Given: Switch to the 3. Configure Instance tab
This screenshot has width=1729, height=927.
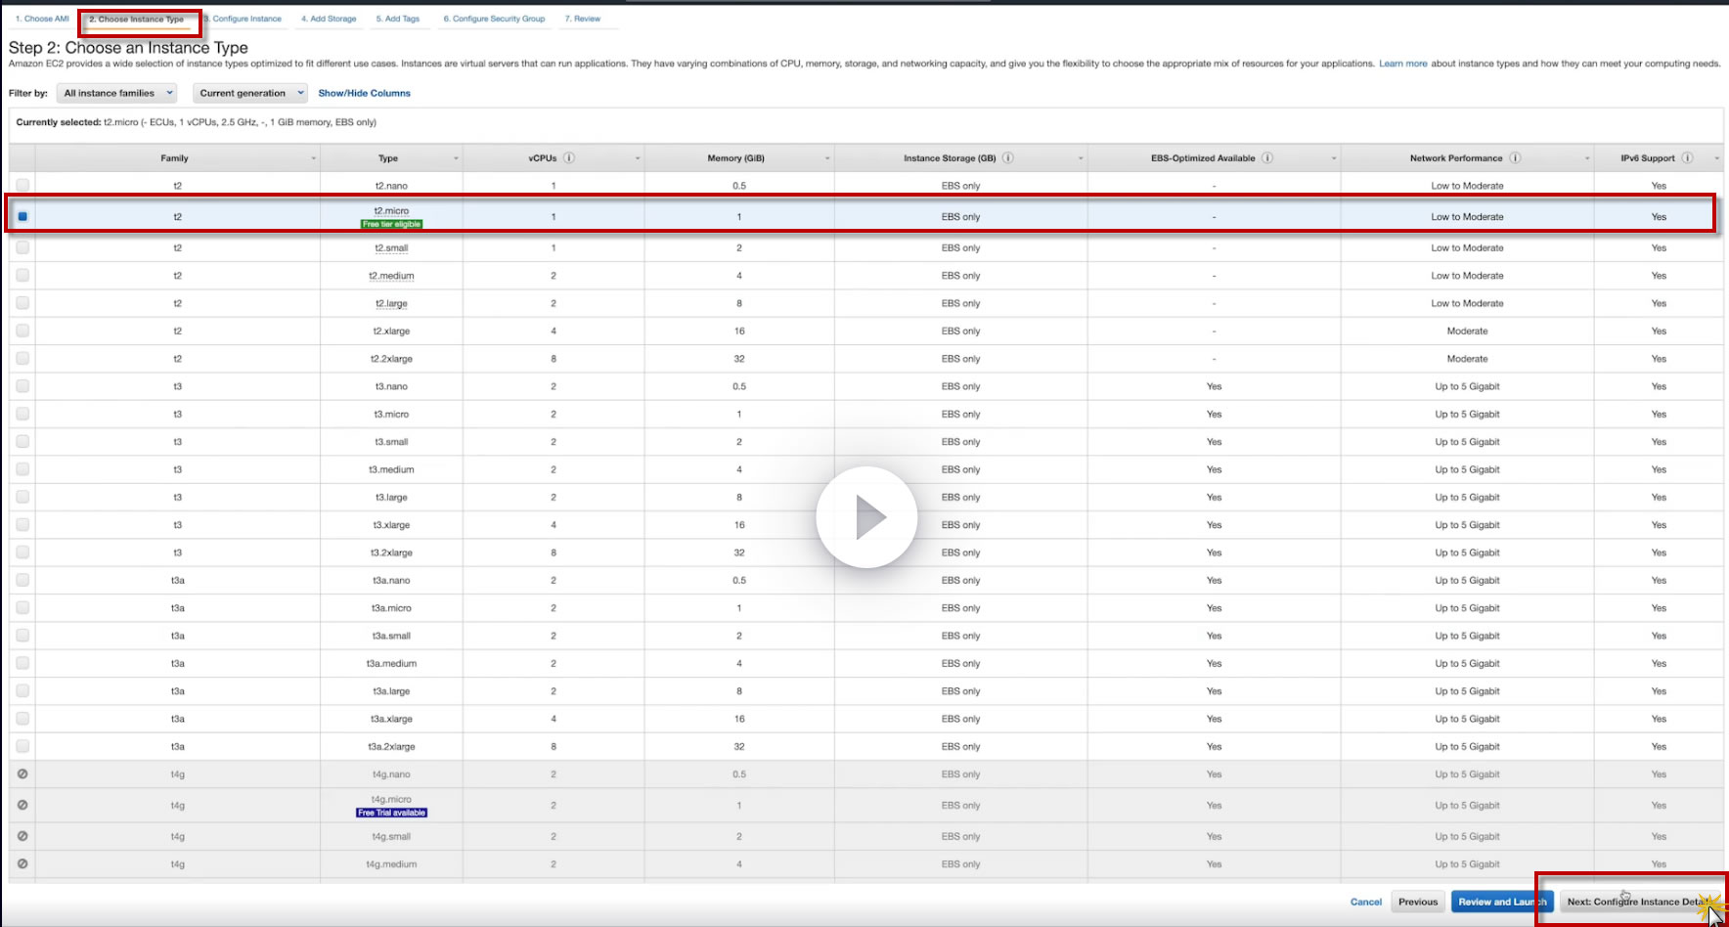Looking at the screenshot, I should 243,19.
